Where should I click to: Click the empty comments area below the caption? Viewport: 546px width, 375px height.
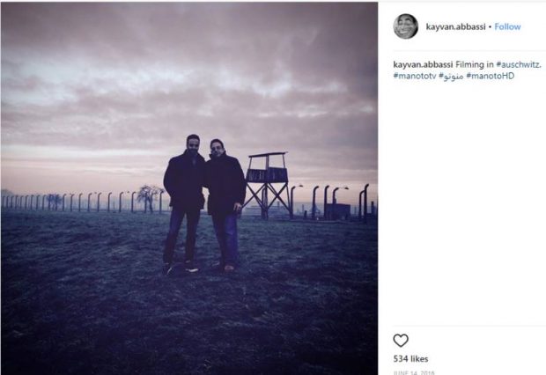coord(464,202)
